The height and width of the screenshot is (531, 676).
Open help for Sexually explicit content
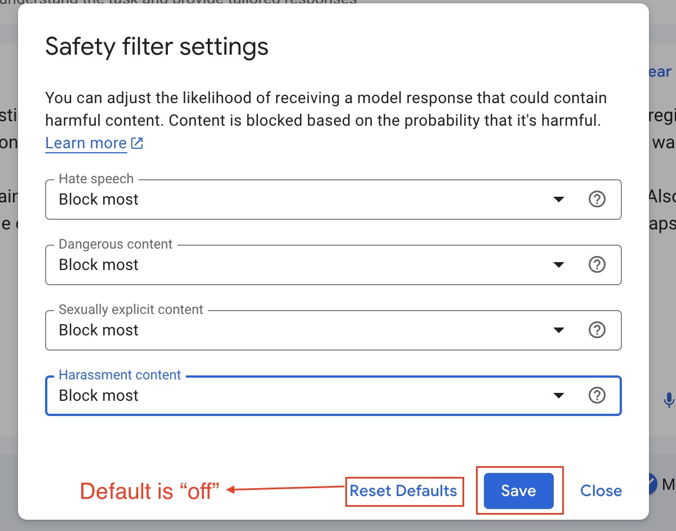(597, 330)
